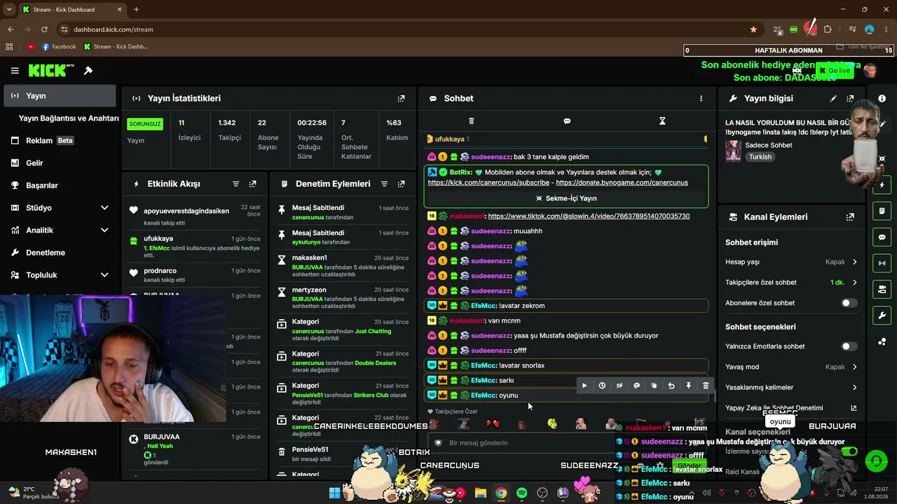The image size is (897, 504).
Task: Open the hamburger sidebar menu
Action: tap(15, 71)
